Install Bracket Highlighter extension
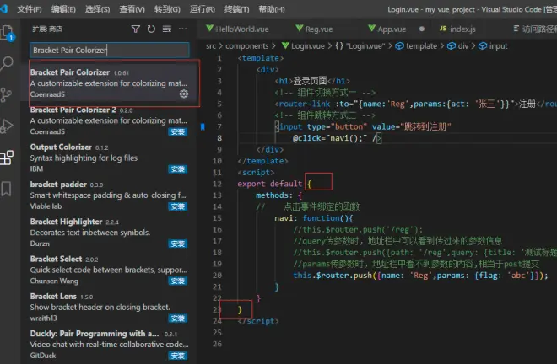Image resolution: width=557 pixels, height=364 pixels. (177, 244)
